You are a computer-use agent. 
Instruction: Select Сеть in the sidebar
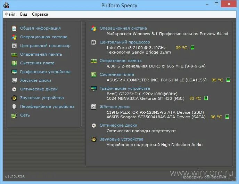(25, 115)
